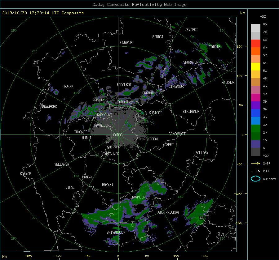
Task: Click the NARAGUND city label
Action: [x=105, y=115]
